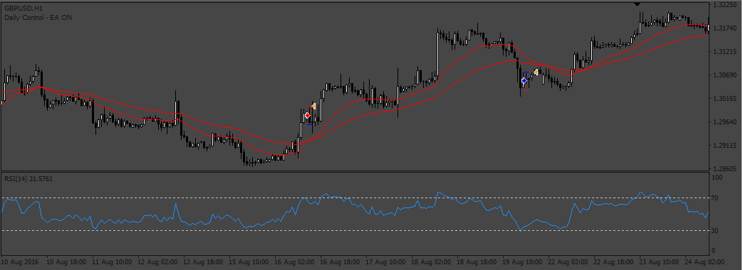Click the 1.29115 price axis label
This screenshot has height=270, width=743.
tap(724, 145)
